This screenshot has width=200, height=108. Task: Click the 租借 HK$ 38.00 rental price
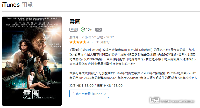[82, 85]
